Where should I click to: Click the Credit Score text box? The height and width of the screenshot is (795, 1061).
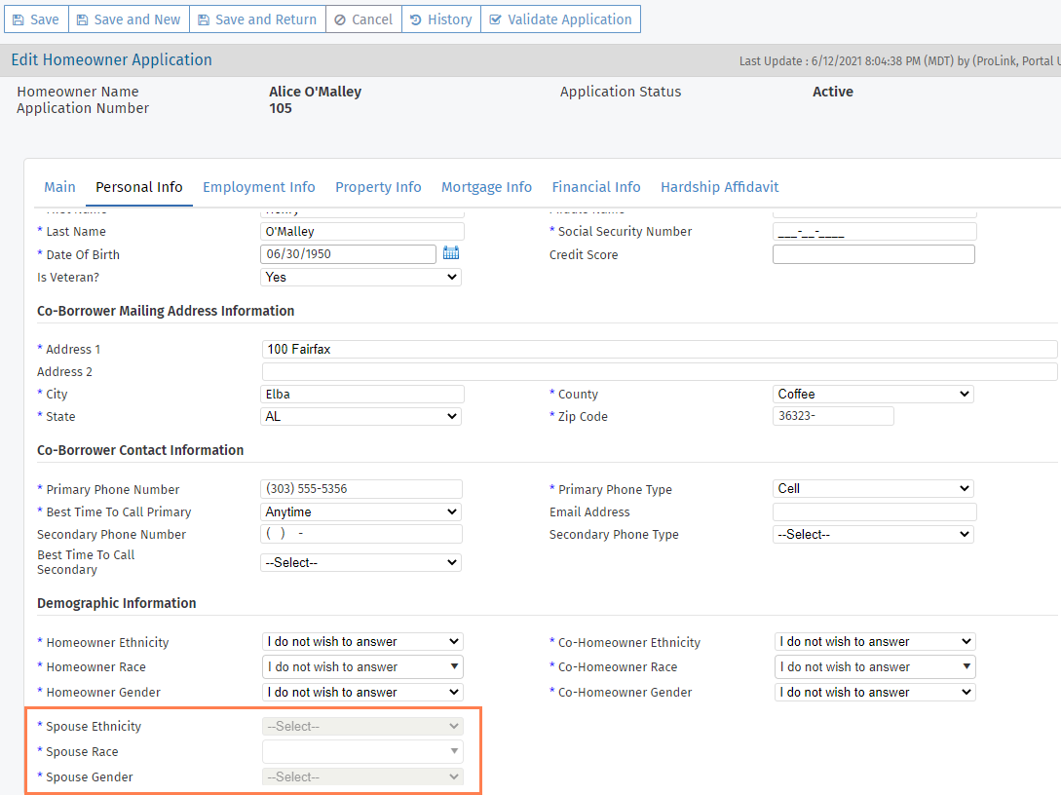(x=873, y=254)
